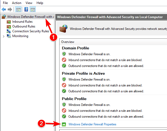Click Domain Profile inbound connections blocked text
Screen dimensions: 167x131
click(x=105, y=60)
